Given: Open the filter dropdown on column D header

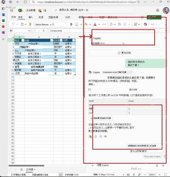Looking at the screenshot, I should tap(74, 41).
